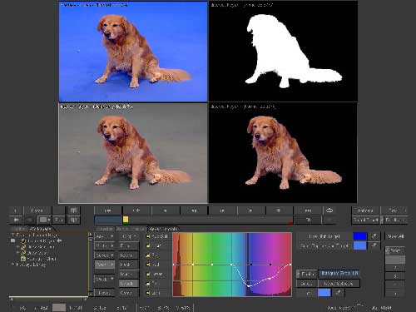Click eyedropper beside second-row light blue swatch
The height and width of the screenshot is (312, 416).
click(374, 245)
